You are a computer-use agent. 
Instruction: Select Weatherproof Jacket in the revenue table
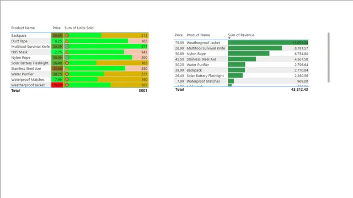(x=204, y=43)
